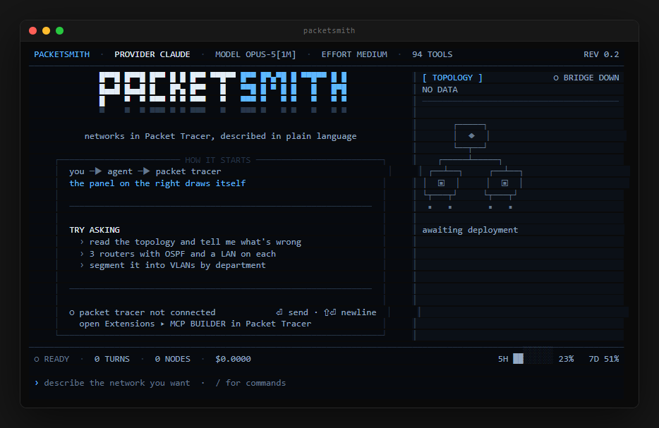Image resolution: width=659 pixels, height=428 pixels.
Task: Click 0 NODES status bar entry
Action: point(172,359)
